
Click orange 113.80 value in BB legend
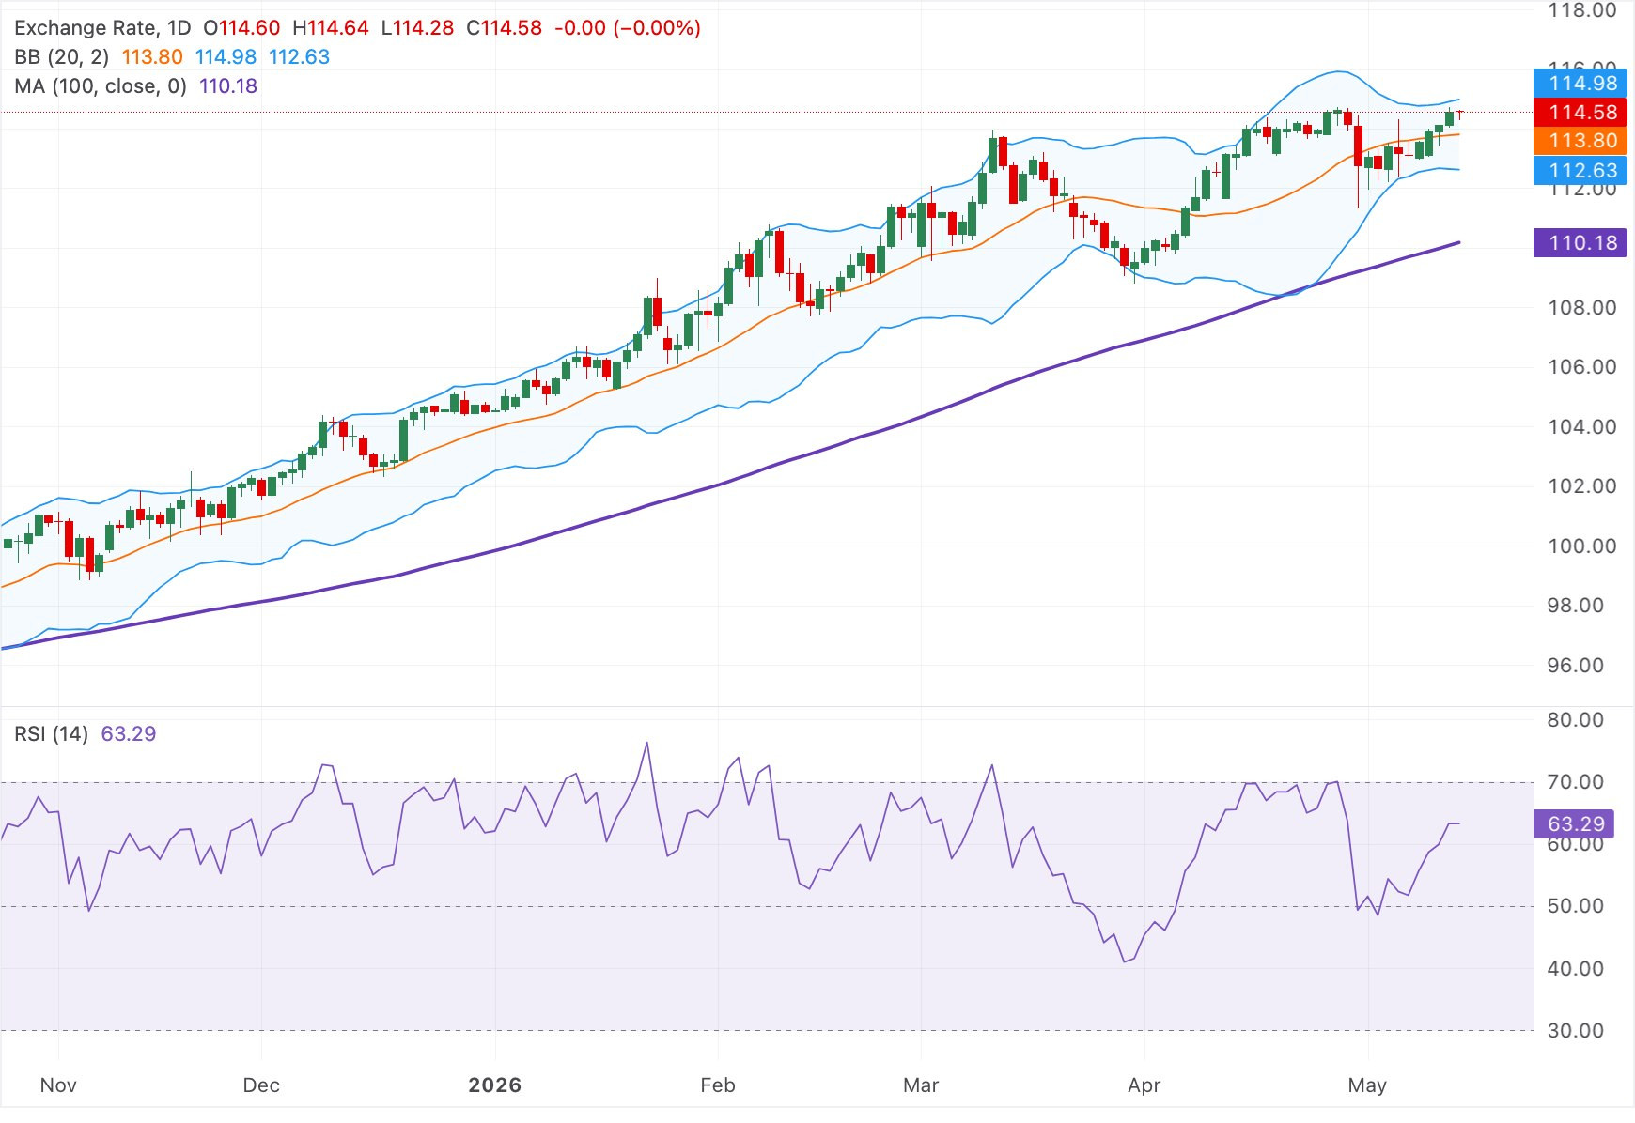[x=152, y=57]
